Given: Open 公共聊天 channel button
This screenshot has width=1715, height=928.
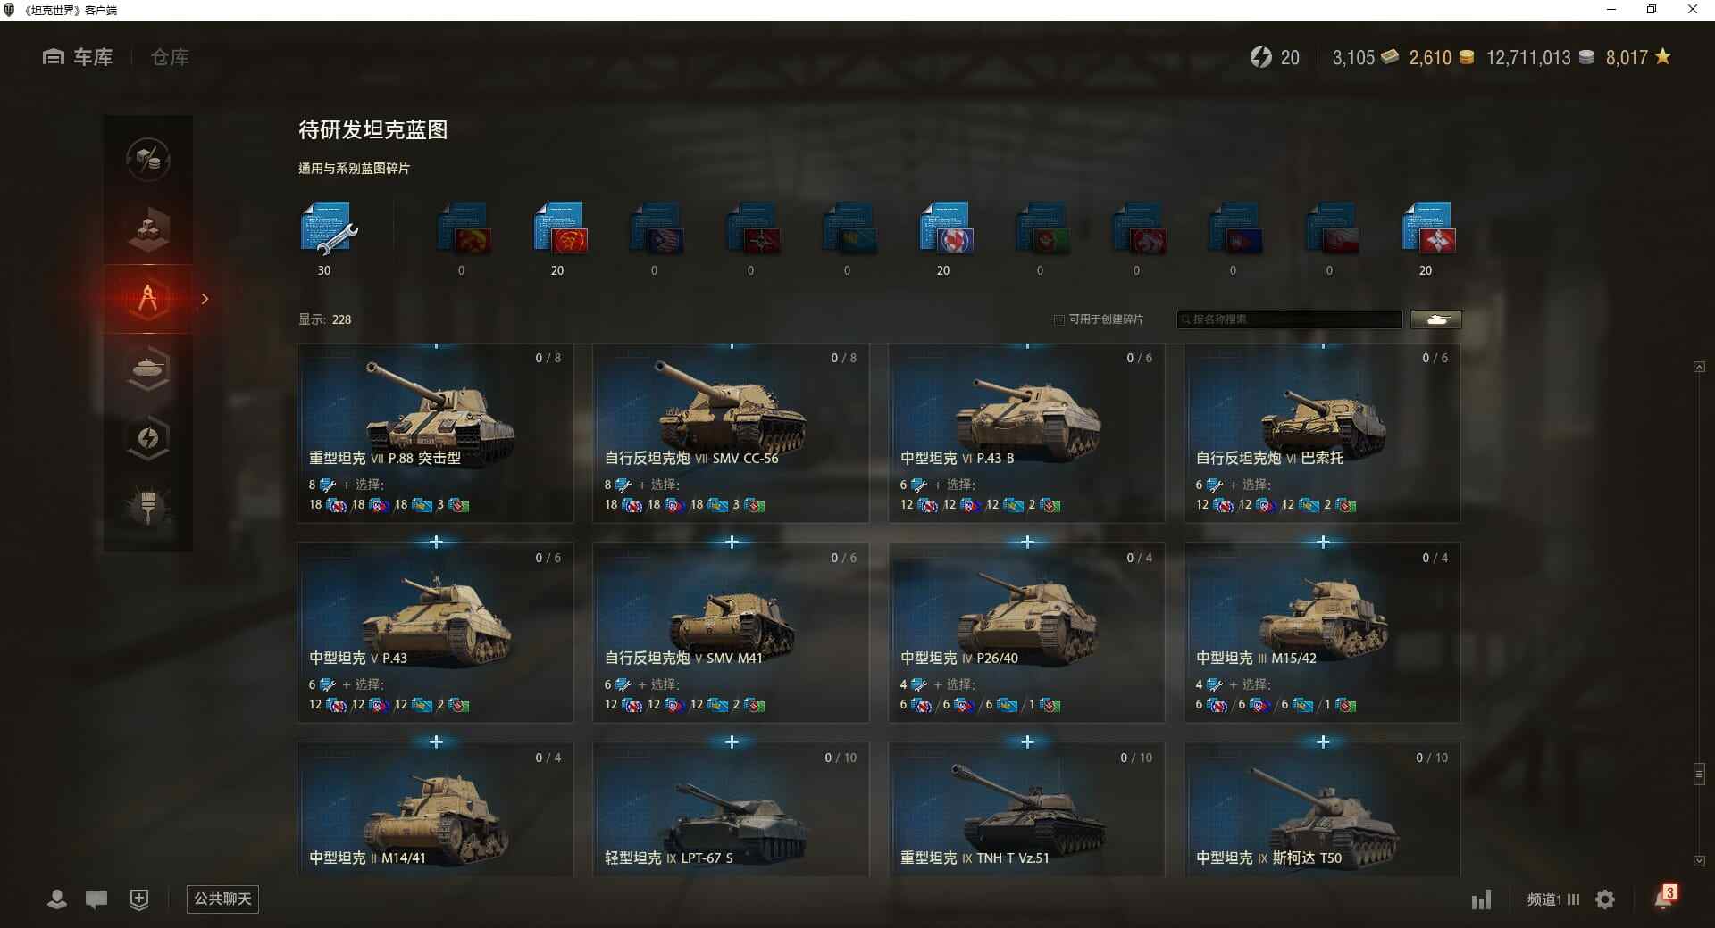Looking at the screenshot, I should (222, 899).
